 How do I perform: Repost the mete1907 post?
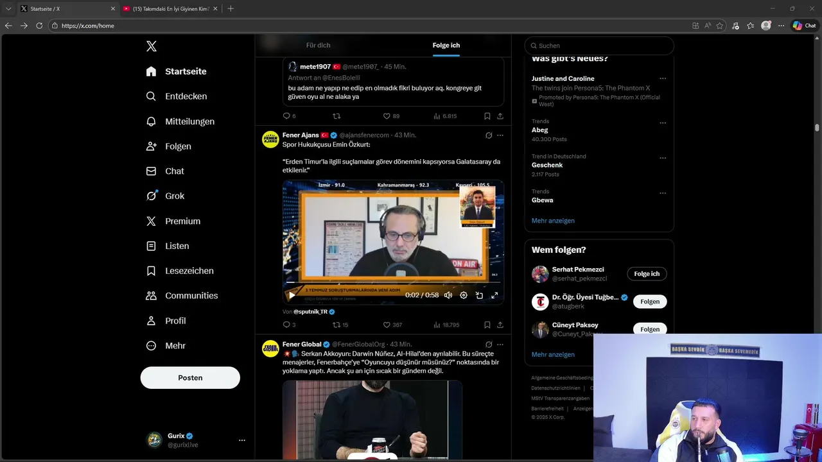[x=337, y=116]
